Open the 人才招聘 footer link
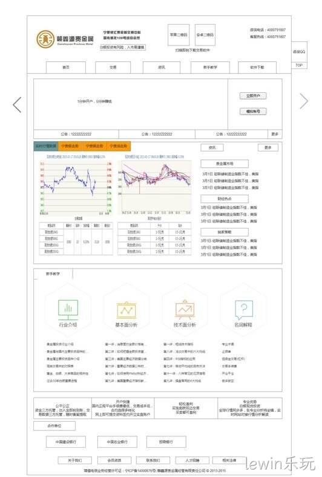 click(x=192, y=460)
